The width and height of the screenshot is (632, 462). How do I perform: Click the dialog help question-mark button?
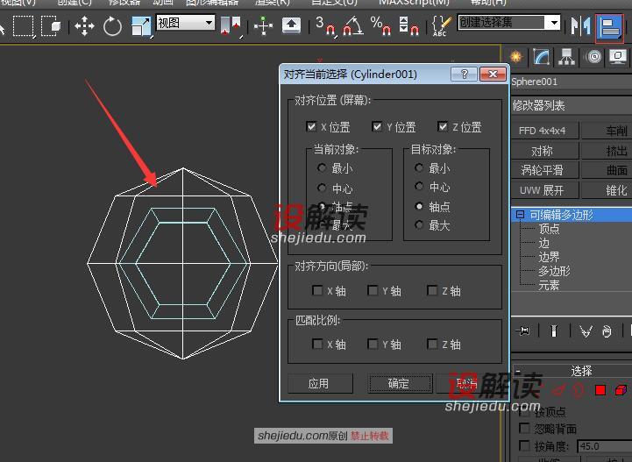(x=464, y=75)
